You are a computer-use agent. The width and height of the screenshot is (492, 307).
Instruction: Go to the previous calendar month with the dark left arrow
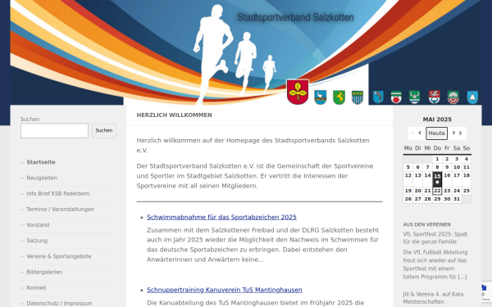click(420, 133)
